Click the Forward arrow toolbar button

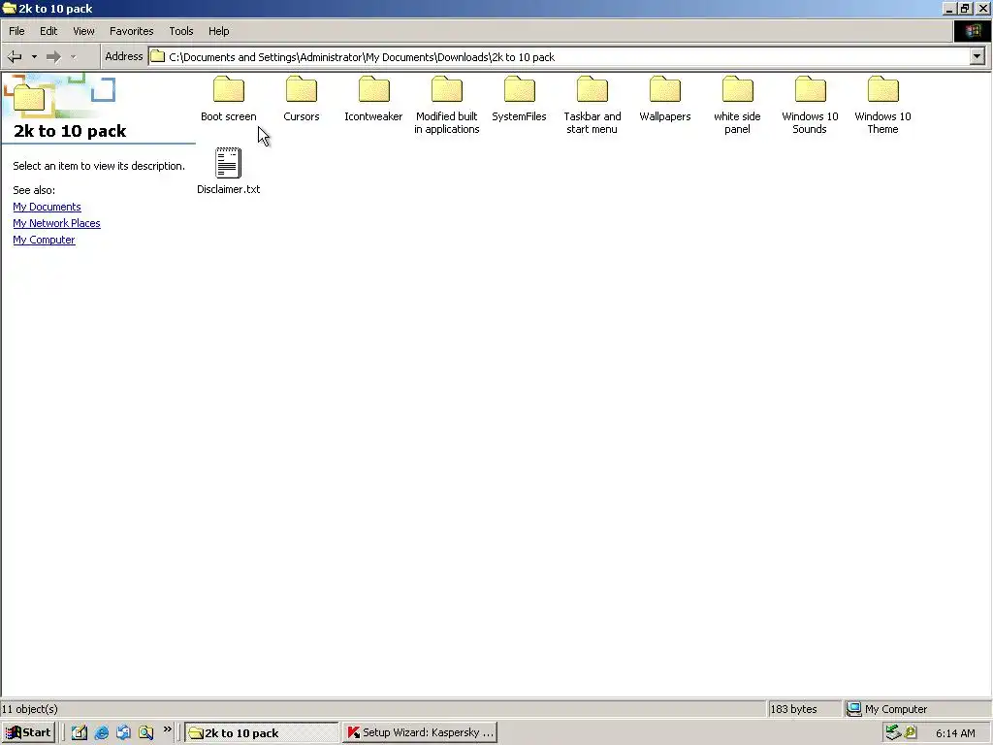pos(54,57)
